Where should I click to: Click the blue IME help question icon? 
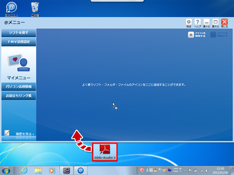click(169, 170)
